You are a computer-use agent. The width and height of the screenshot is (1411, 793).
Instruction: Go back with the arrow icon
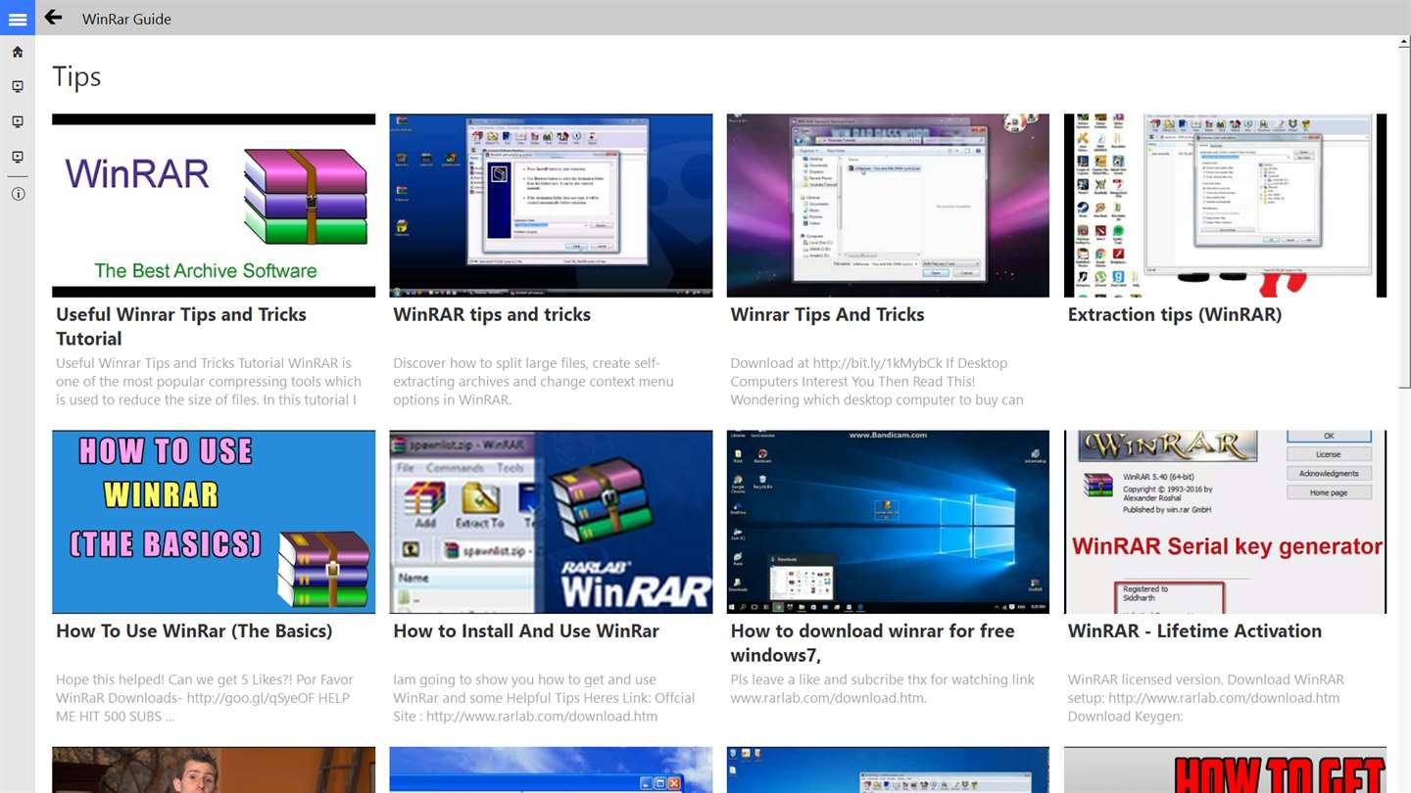click(53, 18)
